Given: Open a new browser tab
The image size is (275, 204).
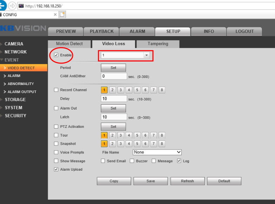Looking at the screenshot, I should 62,15.
